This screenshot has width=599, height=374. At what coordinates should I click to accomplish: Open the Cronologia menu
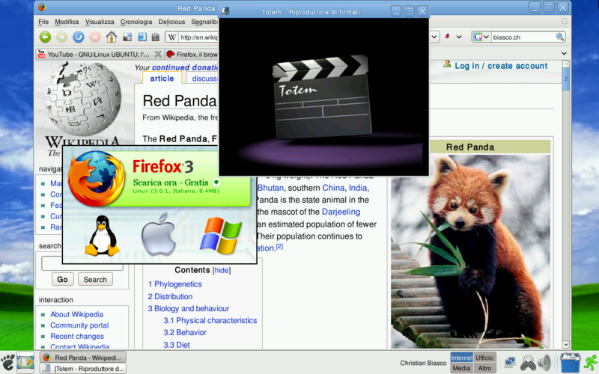click(136, 22)
